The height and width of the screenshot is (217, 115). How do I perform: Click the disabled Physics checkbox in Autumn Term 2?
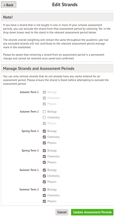click(x=44, y=123)
